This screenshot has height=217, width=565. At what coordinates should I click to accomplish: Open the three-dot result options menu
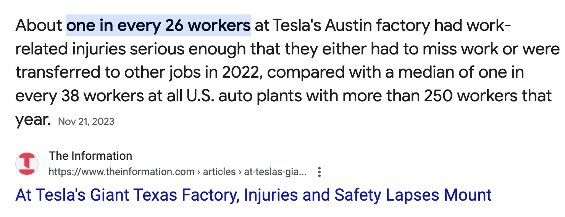(320, 172)
